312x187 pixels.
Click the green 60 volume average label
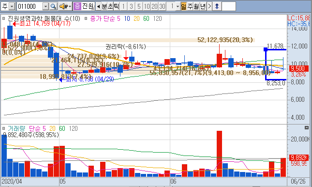pyautogui.click(x=62, y=128)
